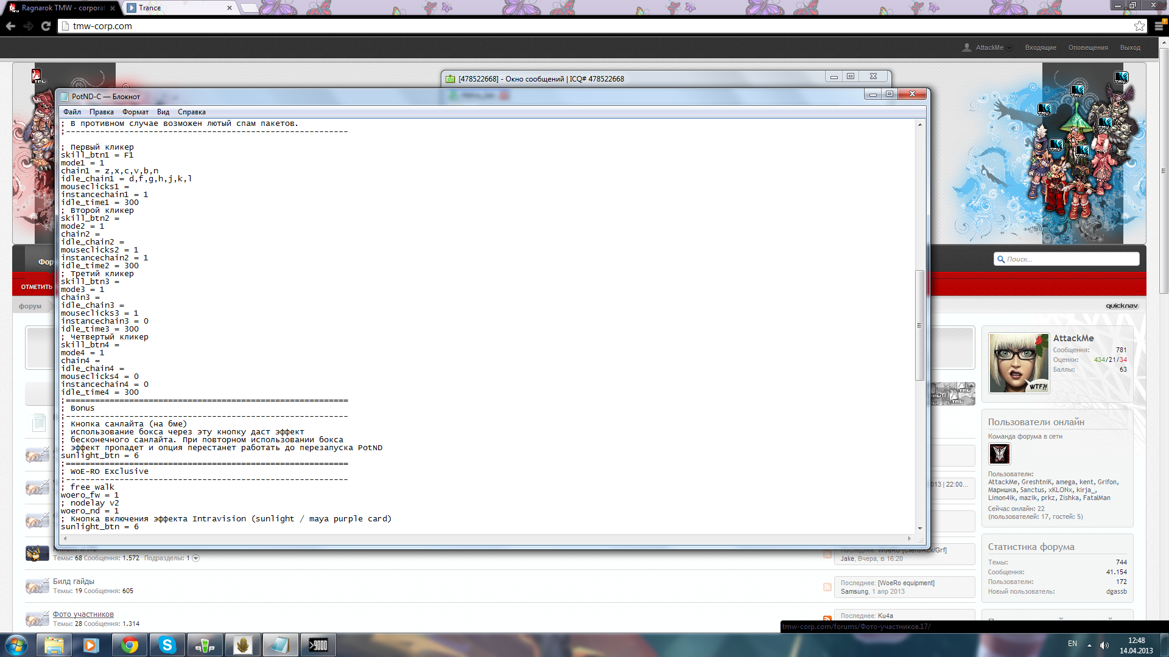The image size is (1169, 657).
Task: Open a new Chrome tab
Action: 248,8
